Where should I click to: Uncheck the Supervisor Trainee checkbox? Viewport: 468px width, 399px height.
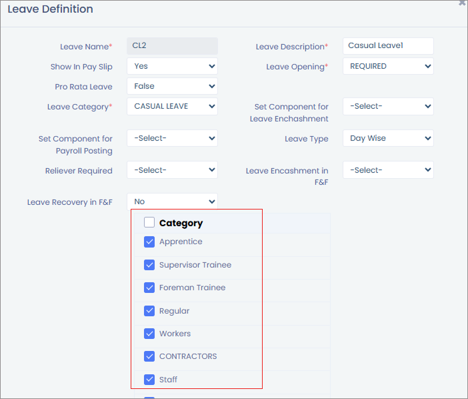(x=149, y=265)
